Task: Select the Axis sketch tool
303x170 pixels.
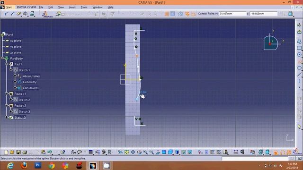Action: pos(299,81)
